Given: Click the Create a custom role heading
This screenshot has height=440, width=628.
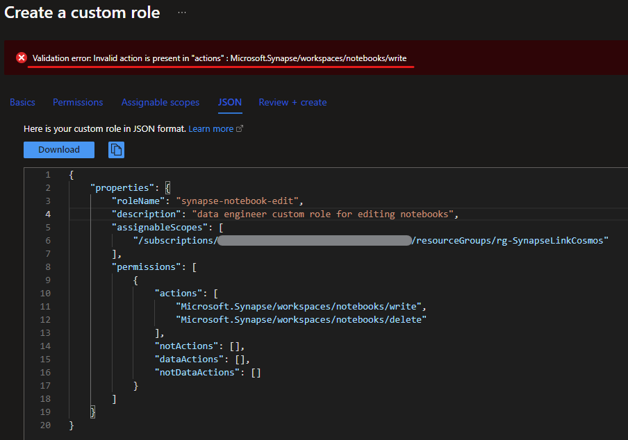Looking at the screenshot, I should click(82, 12).
